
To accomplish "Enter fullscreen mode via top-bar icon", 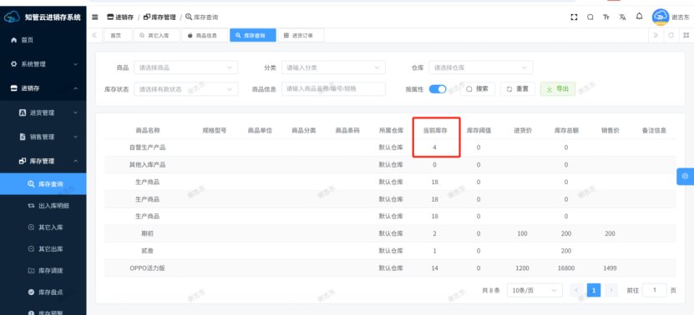I will (574, 17).
